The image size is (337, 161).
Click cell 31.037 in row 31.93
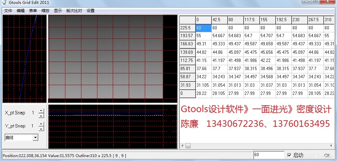(268, 85)
